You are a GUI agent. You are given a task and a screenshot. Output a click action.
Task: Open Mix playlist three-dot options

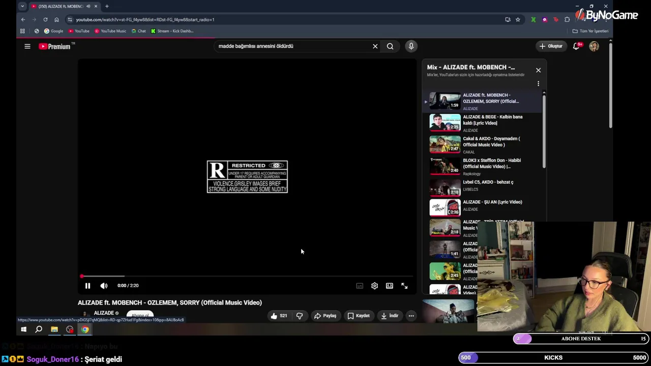[x=538, y=84]
